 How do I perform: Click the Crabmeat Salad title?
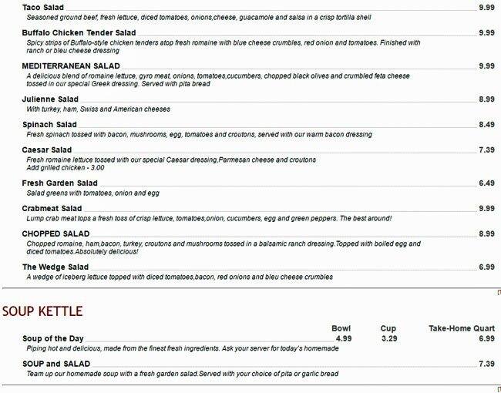52,208
